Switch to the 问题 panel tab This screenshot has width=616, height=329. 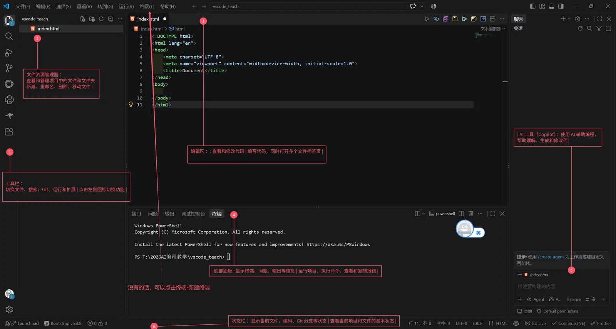tap(153, 214)
